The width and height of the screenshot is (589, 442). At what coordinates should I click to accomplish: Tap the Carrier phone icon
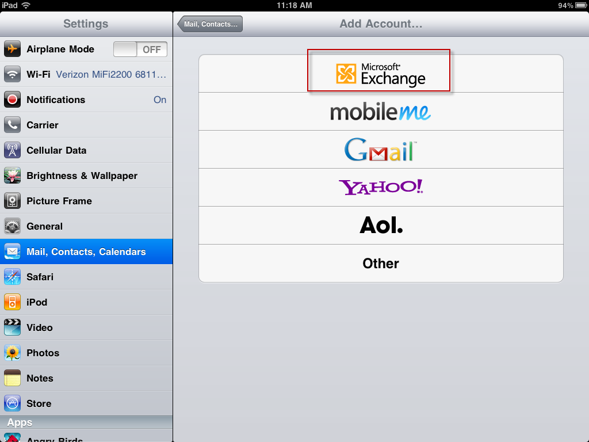pos(13,125)
